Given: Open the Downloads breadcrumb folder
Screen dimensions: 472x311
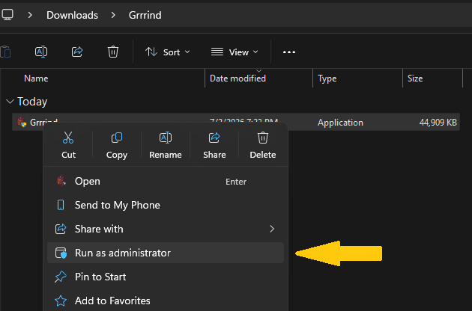Looking at the screenshot, I should tap(72, 15).
